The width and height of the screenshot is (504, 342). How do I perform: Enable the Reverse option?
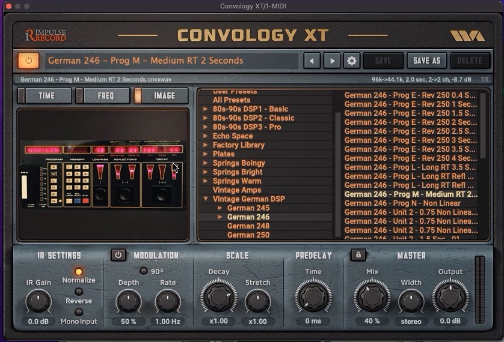[x=79, y=292]
